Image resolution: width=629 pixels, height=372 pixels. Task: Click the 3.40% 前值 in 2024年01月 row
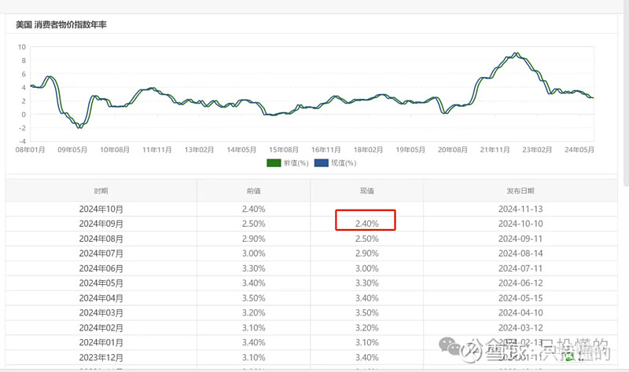[x=253, y=342]
